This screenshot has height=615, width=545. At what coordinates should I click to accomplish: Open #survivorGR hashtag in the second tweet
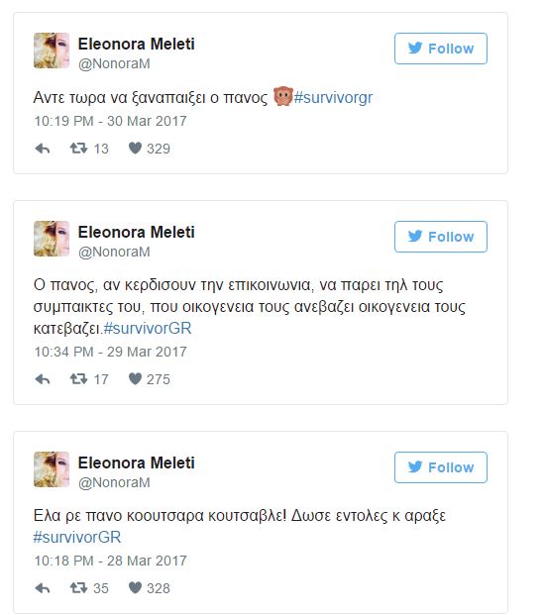148,328
